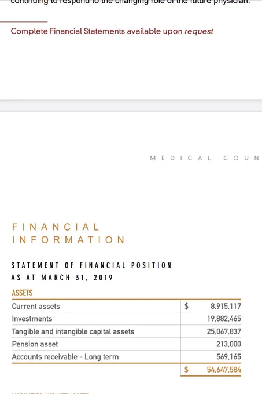Image resolution: width=262 pixels, height=394 pixels.
Task: Select the FINANCIAL INFORMATION heading
Action: (x=68, y=233)
